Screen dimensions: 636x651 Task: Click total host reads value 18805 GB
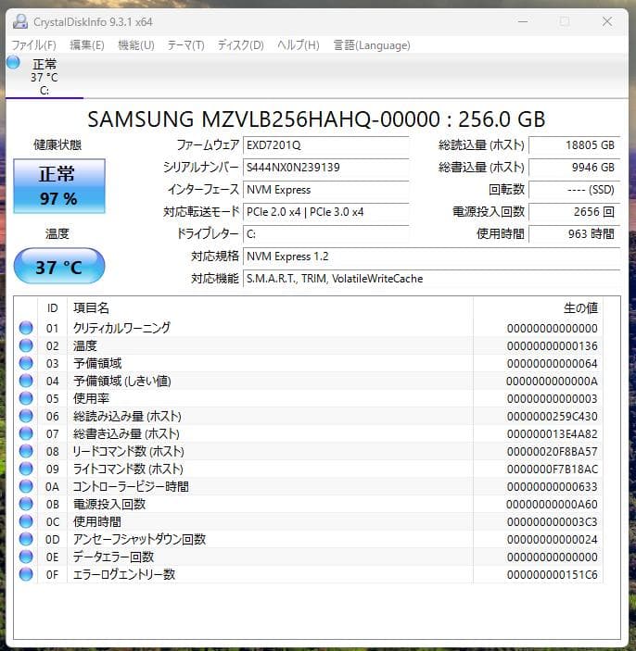(x=575, y=144)
